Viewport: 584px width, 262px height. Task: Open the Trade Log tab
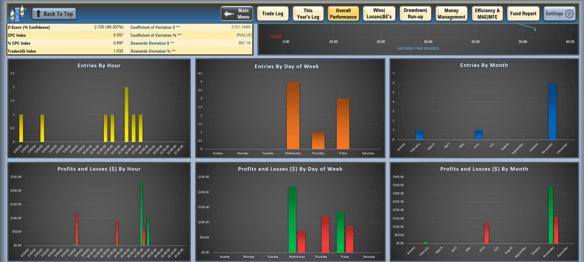pos(272,14)
